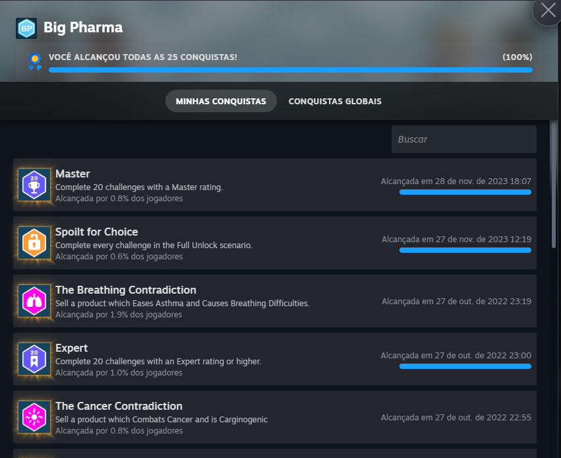Click the Breathing Contradiction lungs icon
The height and width of the screenshot is (458, 561).
pos(34,301)
